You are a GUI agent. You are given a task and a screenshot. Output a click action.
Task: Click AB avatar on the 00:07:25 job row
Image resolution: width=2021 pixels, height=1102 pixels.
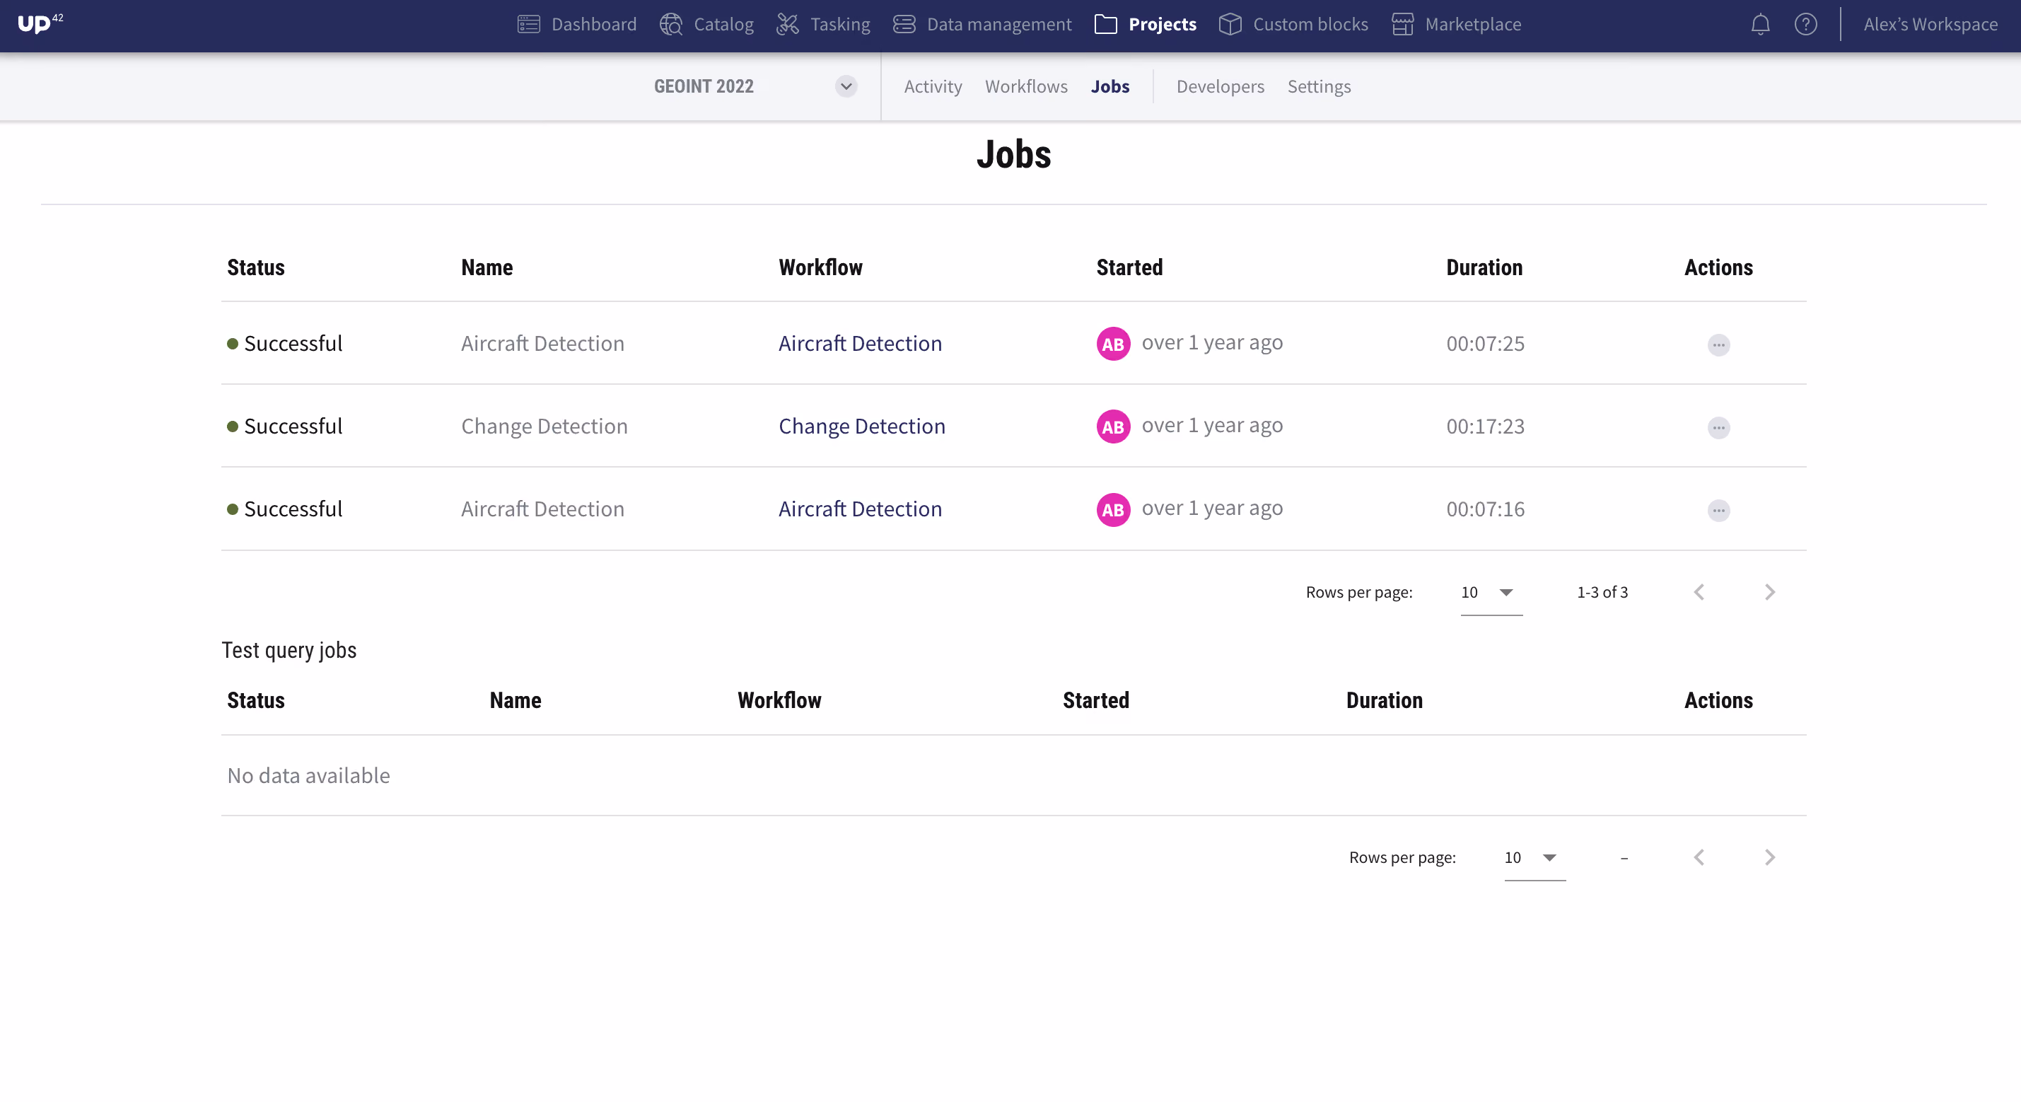coord(1112,344)
